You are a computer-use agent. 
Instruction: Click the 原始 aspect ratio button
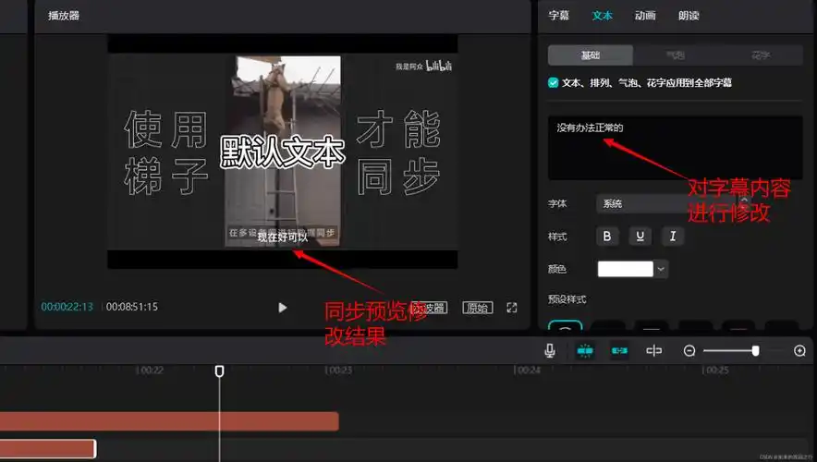point(477,308)
